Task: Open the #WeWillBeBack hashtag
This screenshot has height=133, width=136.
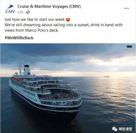Action: coord(19,38)
